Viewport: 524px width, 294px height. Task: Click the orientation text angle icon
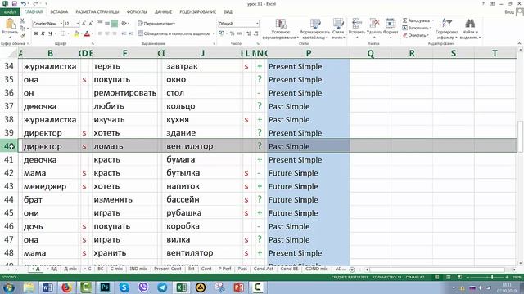click(124, 24)
